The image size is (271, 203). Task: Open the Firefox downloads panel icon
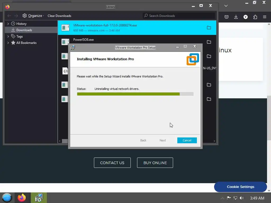[x=236, y=17]
